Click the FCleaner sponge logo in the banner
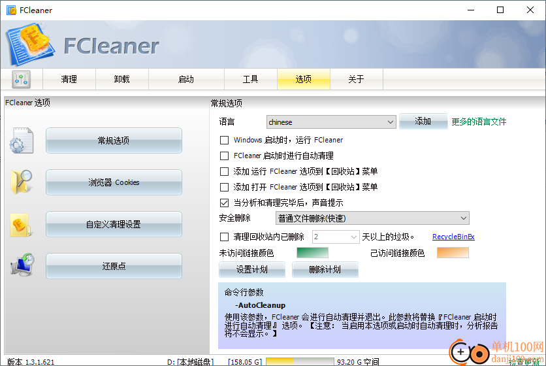Viewport: 546px width, 366px height. (x=30, y=44)
